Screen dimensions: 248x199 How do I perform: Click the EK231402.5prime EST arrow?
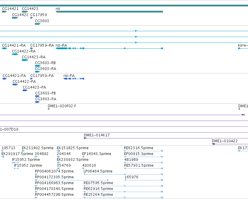23,151
